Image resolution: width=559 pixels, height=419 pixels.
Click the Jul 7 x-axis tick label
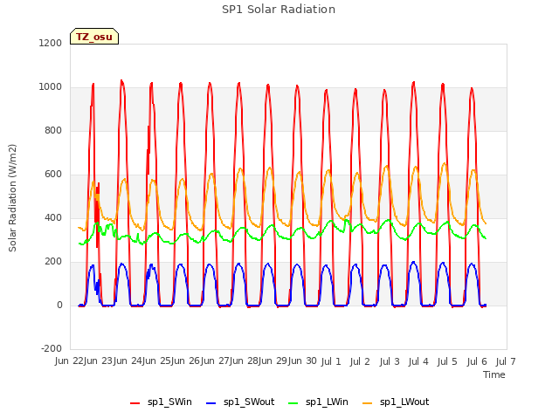(506, 361)
